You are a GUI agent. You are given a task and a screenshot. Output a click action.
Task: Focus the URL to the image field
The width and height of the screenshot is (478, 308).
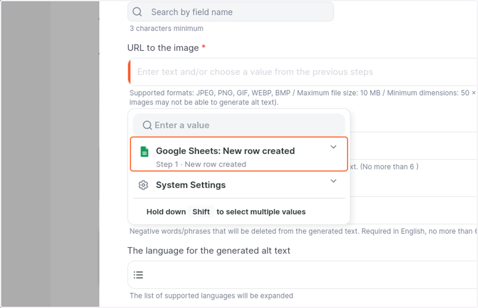tap(303, 72)
